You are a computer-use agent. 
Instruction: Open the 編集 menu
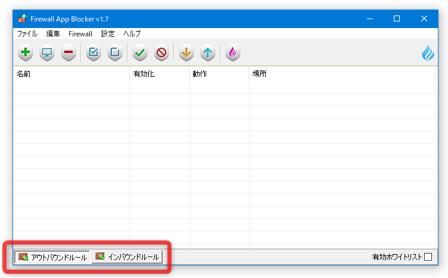(53, 34)
